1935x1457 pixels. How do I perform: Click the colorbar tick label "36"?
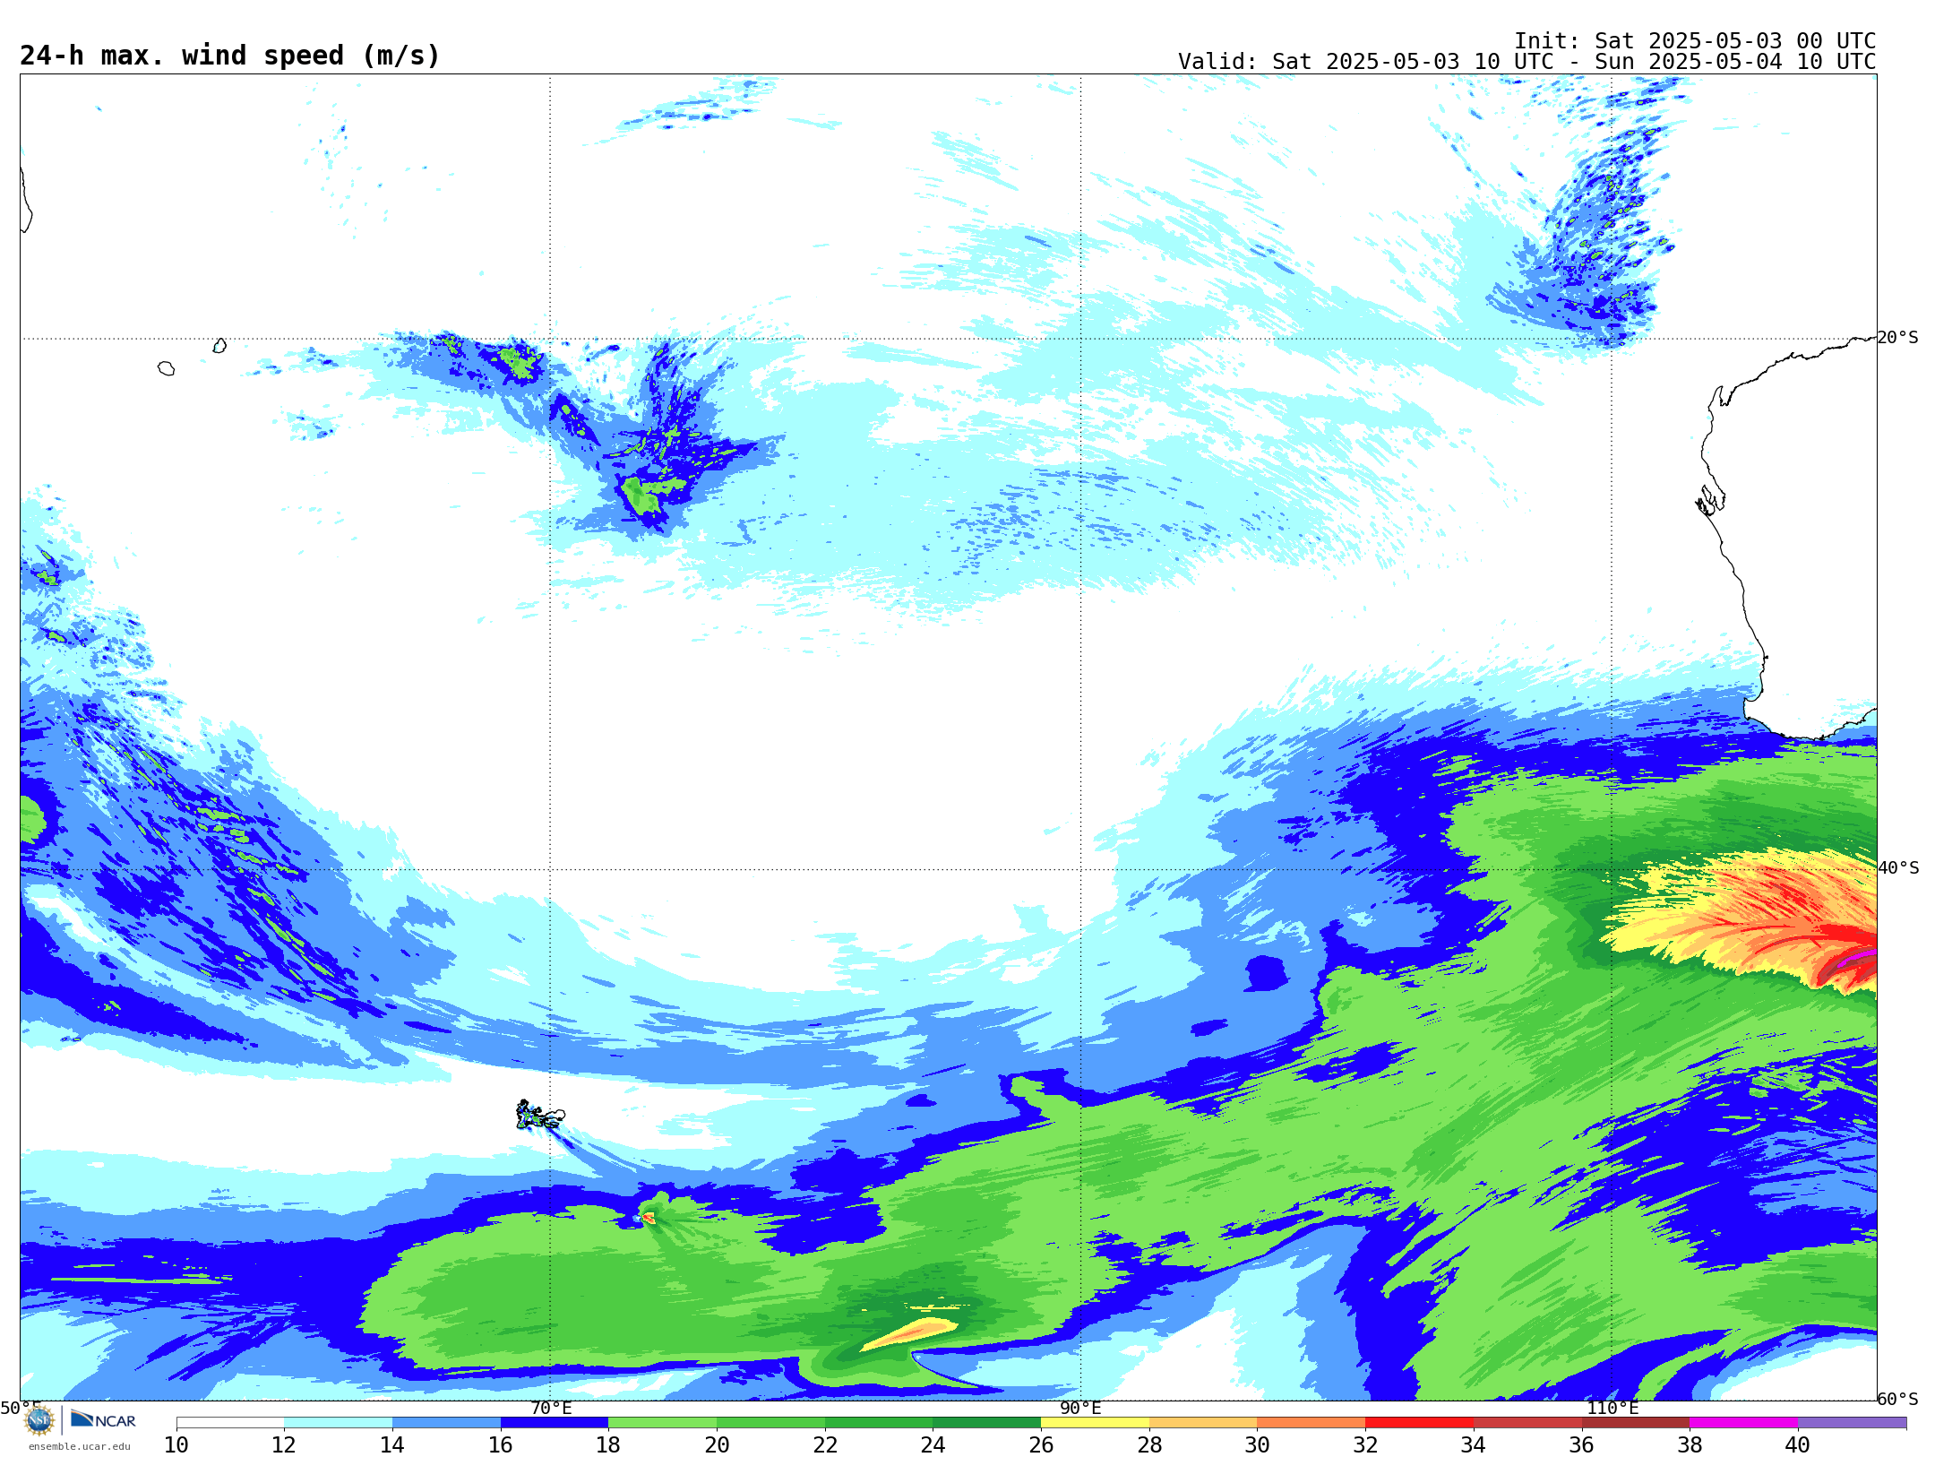[1581, 1444]
